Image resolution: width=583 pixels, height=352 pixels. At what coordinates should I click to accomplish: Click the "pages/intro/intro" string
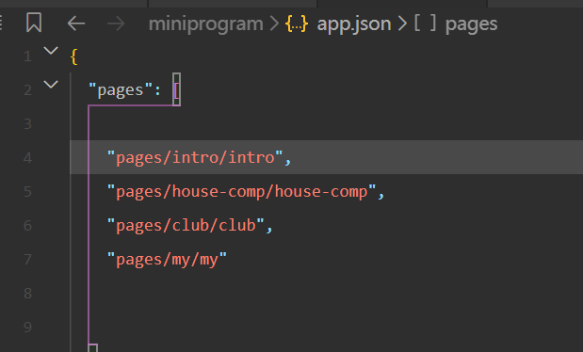(195, 157)
